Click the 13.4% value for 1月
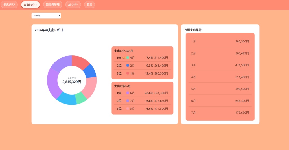Viewport: 289px width, 150px height. tap(149, 73)
